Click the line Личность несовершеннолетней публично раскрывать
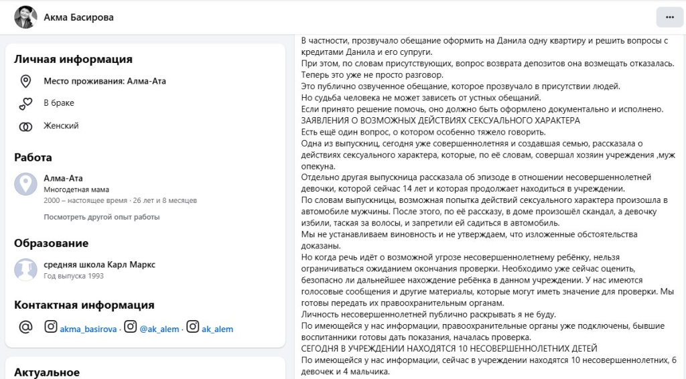Image resolution: width=686 pixels, height=379 pixels. pos(428,315)
